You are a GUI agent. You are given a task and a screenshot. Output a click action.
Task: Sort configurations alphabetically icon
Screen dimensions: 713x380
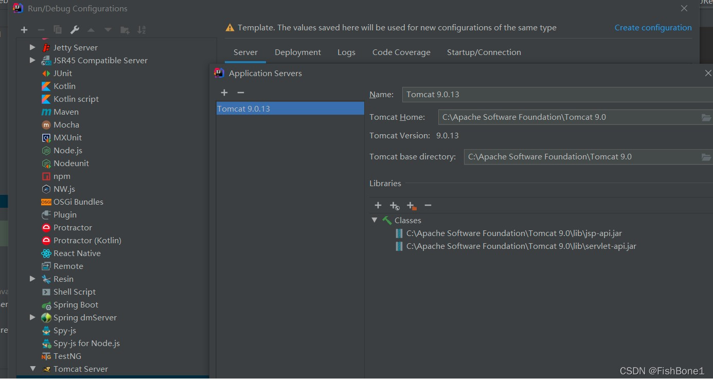tap(141, 30)
